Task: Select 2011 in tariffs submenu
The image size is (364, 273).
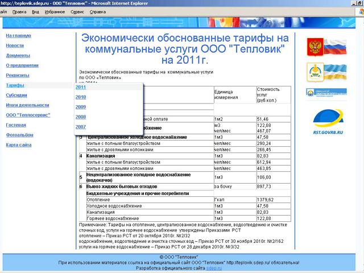Action: pyautogui.click(x=81, y=87)
